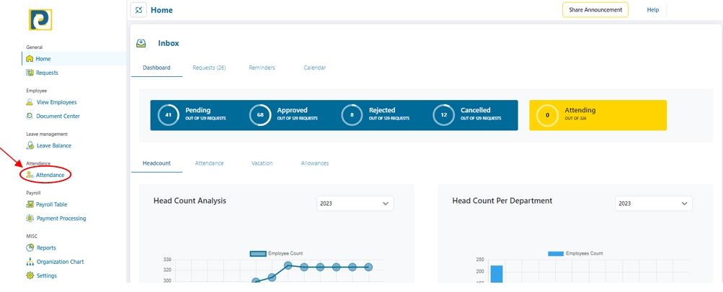Click the View Employees icon
This screenshot has width=723, height=292.
30,102
